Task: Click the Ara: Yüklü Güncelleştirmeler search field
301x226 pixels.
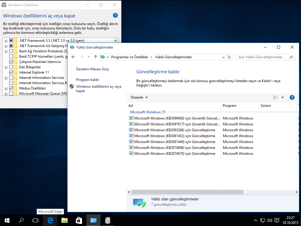Action: click(x=266, y=57)
